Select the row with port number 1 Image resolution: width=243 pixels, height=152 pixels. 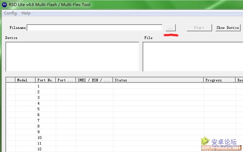pyautogui.click(x=125, y=86)
